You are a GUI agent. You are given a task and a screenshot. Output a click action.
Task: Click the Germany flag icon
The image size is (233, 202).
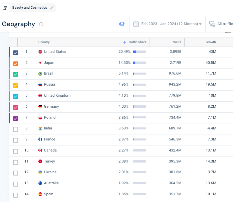[40, 106]
